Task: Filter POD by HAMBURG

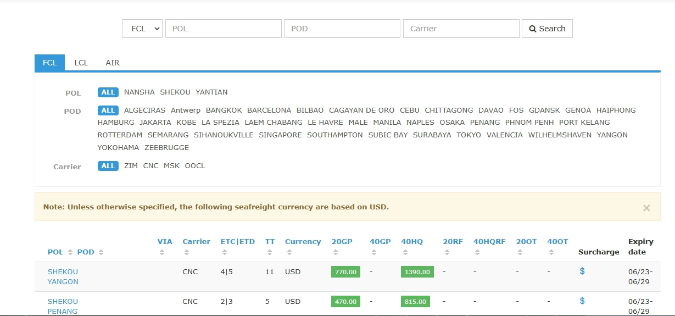Action: coord(116,123)
